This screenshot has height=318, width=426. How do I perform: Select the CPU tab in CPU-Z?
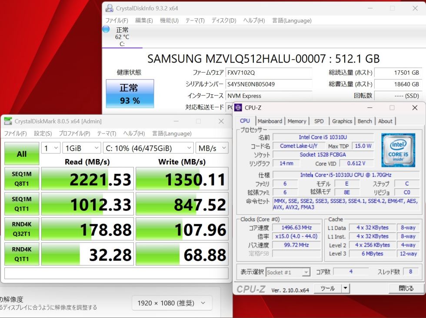(x=245, y=121)
